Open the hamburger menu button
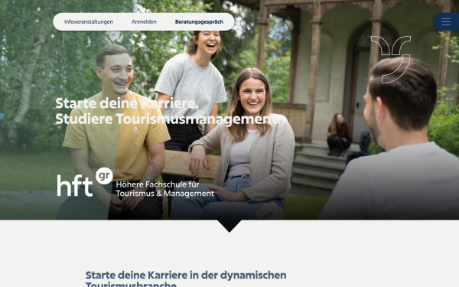459x287 pixels. (446, 22)
